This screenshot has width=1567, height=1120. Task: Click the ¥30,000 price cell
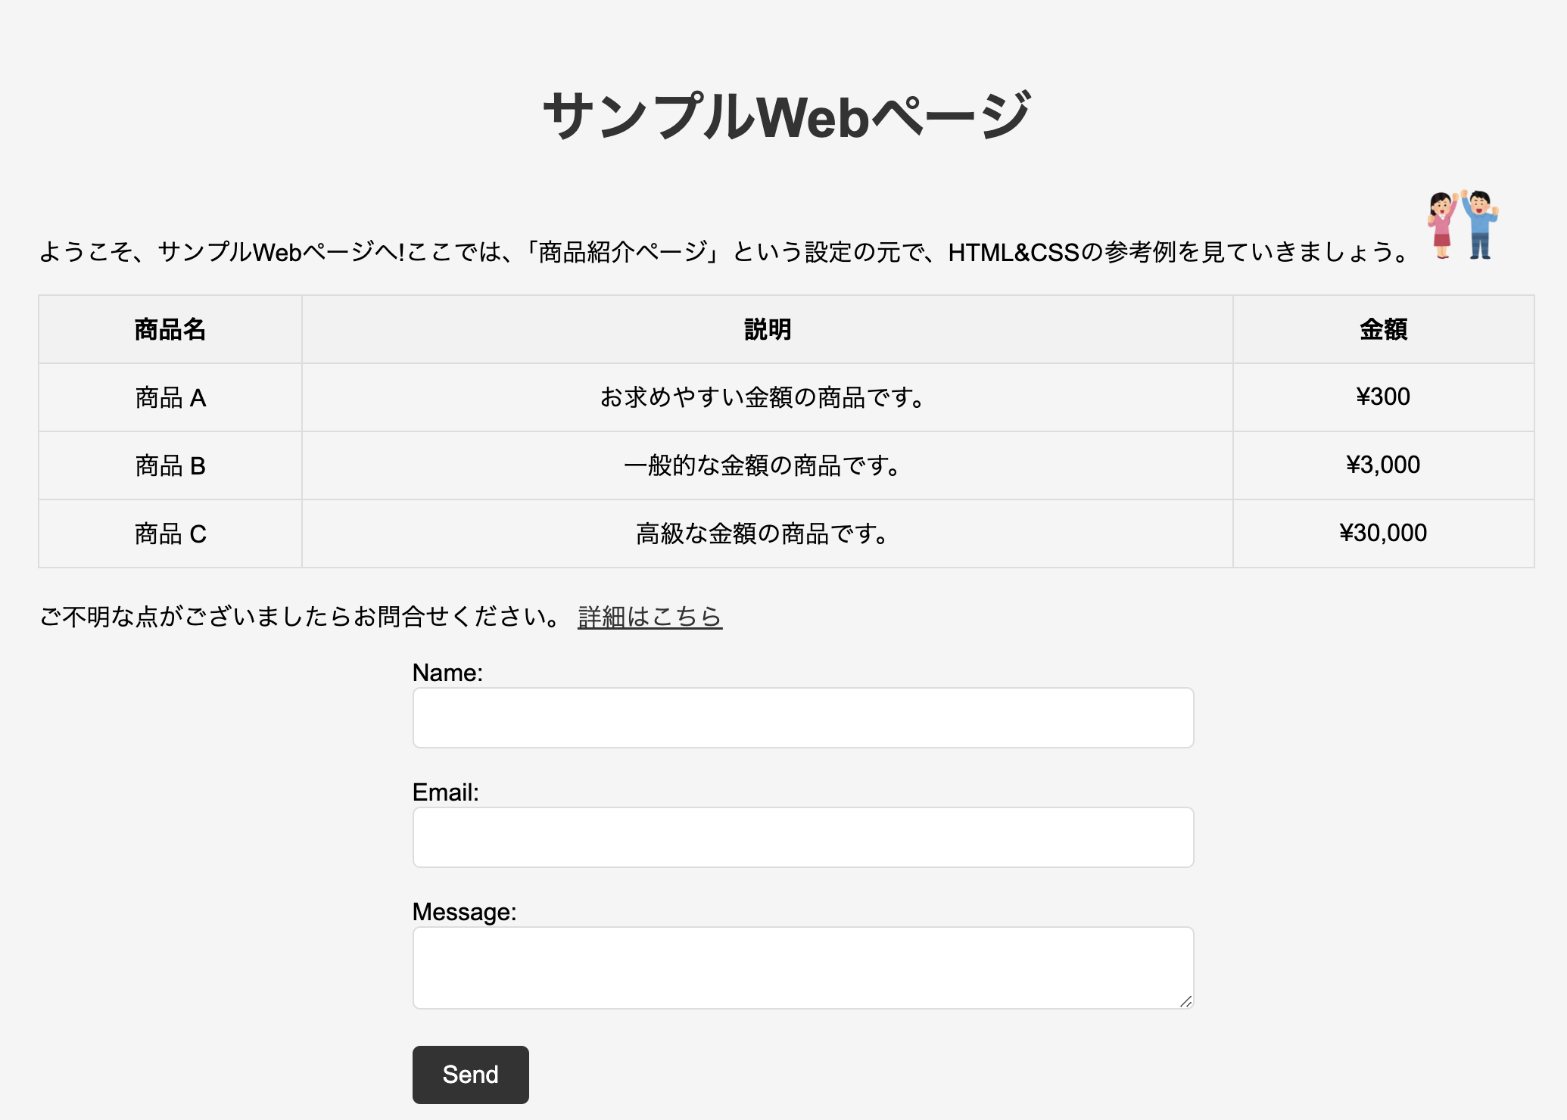(x=1383, y=534)
